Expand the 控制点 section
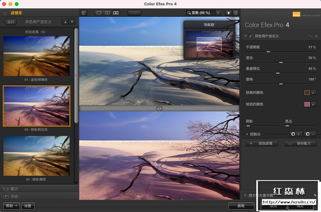 tap(247, 134)
